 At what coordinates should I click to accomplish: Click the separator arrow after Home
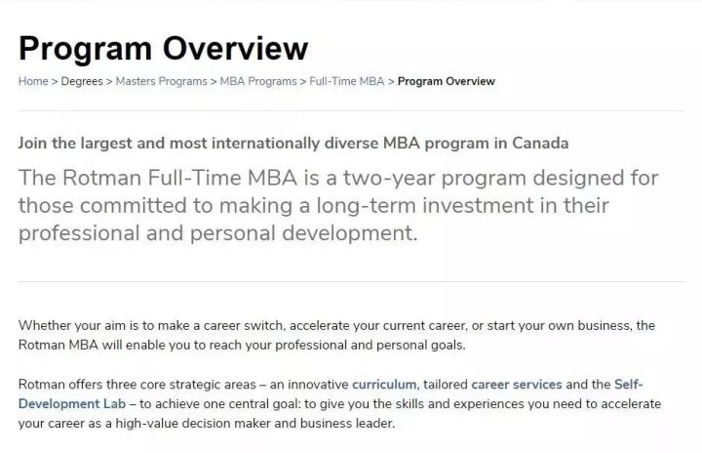pos(55,82)
